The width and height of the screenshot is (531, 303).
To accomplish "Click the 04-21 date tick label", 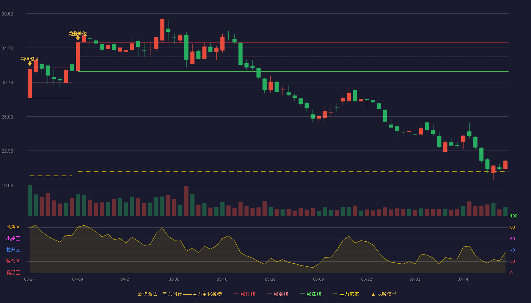I will coord(126,279).
